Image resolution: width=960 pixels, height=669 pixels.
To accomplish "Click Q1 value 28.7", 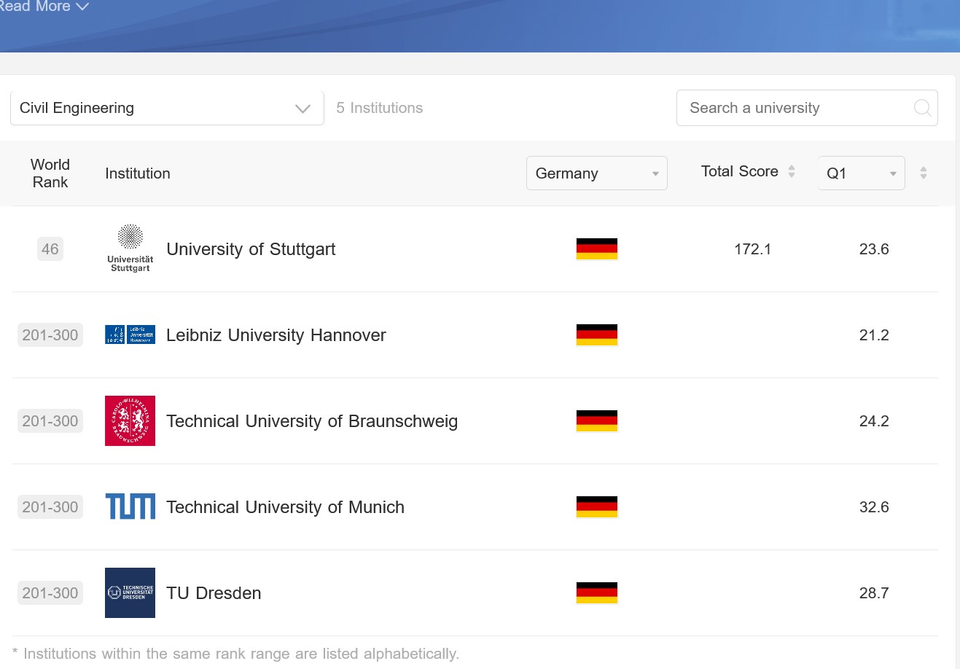I will [874, 593].
